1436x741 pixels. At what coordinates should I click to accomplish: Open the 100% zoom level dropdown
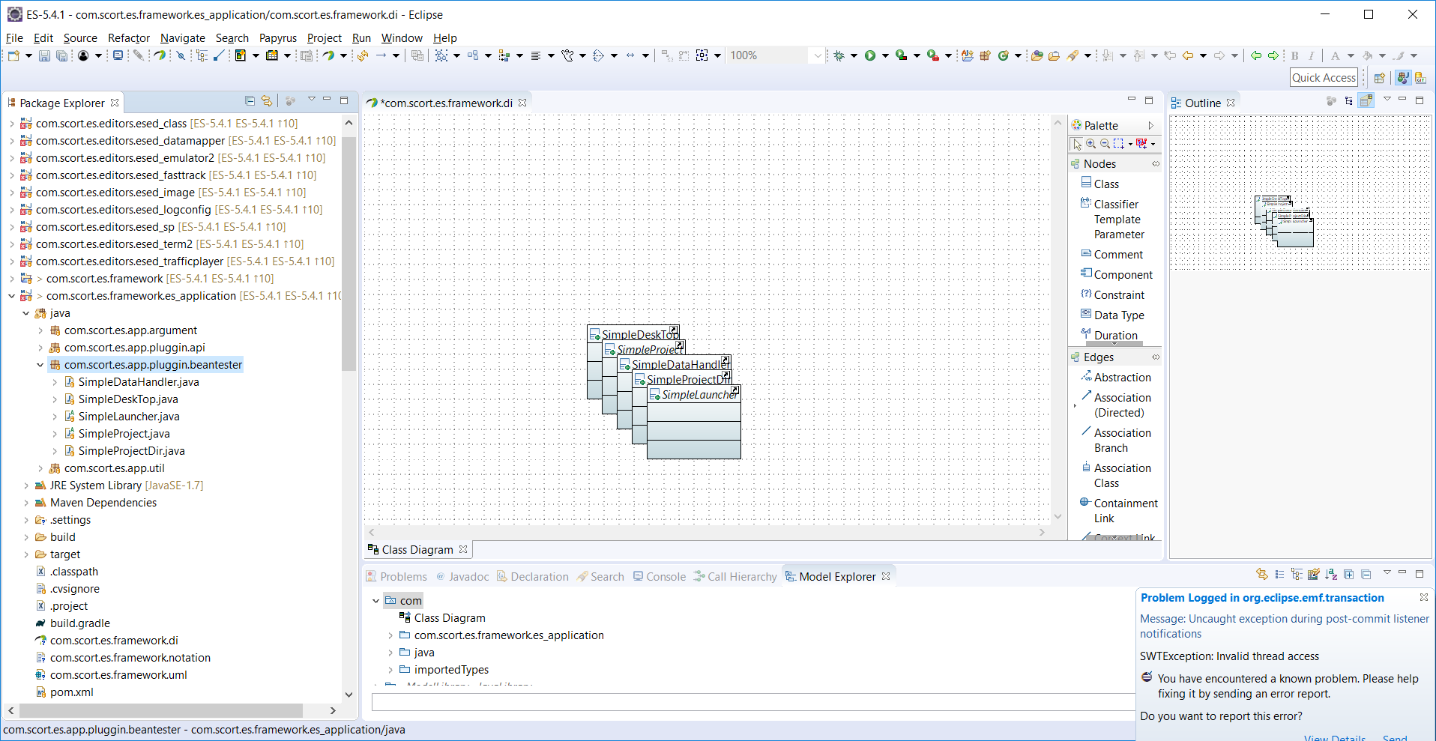(817, 55)
